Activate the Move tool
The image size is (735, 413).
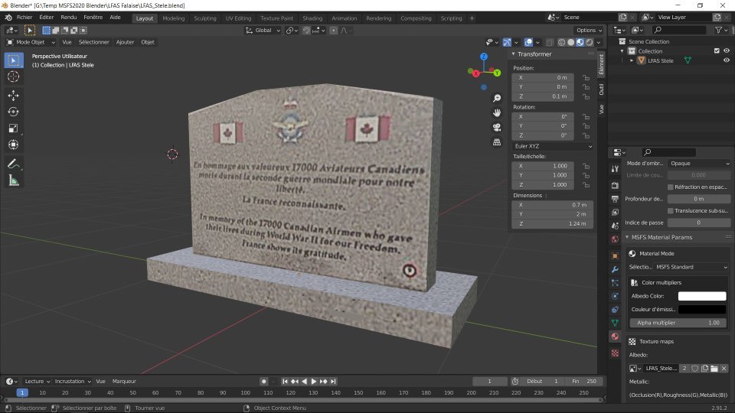coord(13,95)
